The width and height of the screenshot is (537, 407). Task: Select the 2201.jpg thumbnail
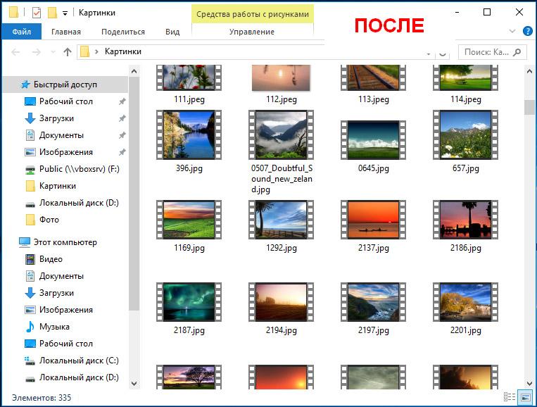465,302
